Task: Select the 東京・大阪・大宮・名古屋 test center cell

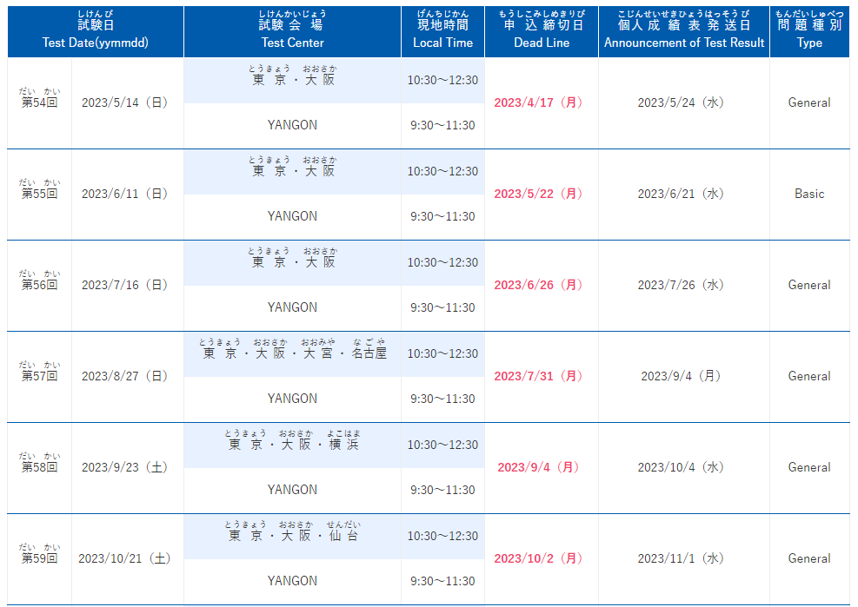Action: tap(292, 353)
